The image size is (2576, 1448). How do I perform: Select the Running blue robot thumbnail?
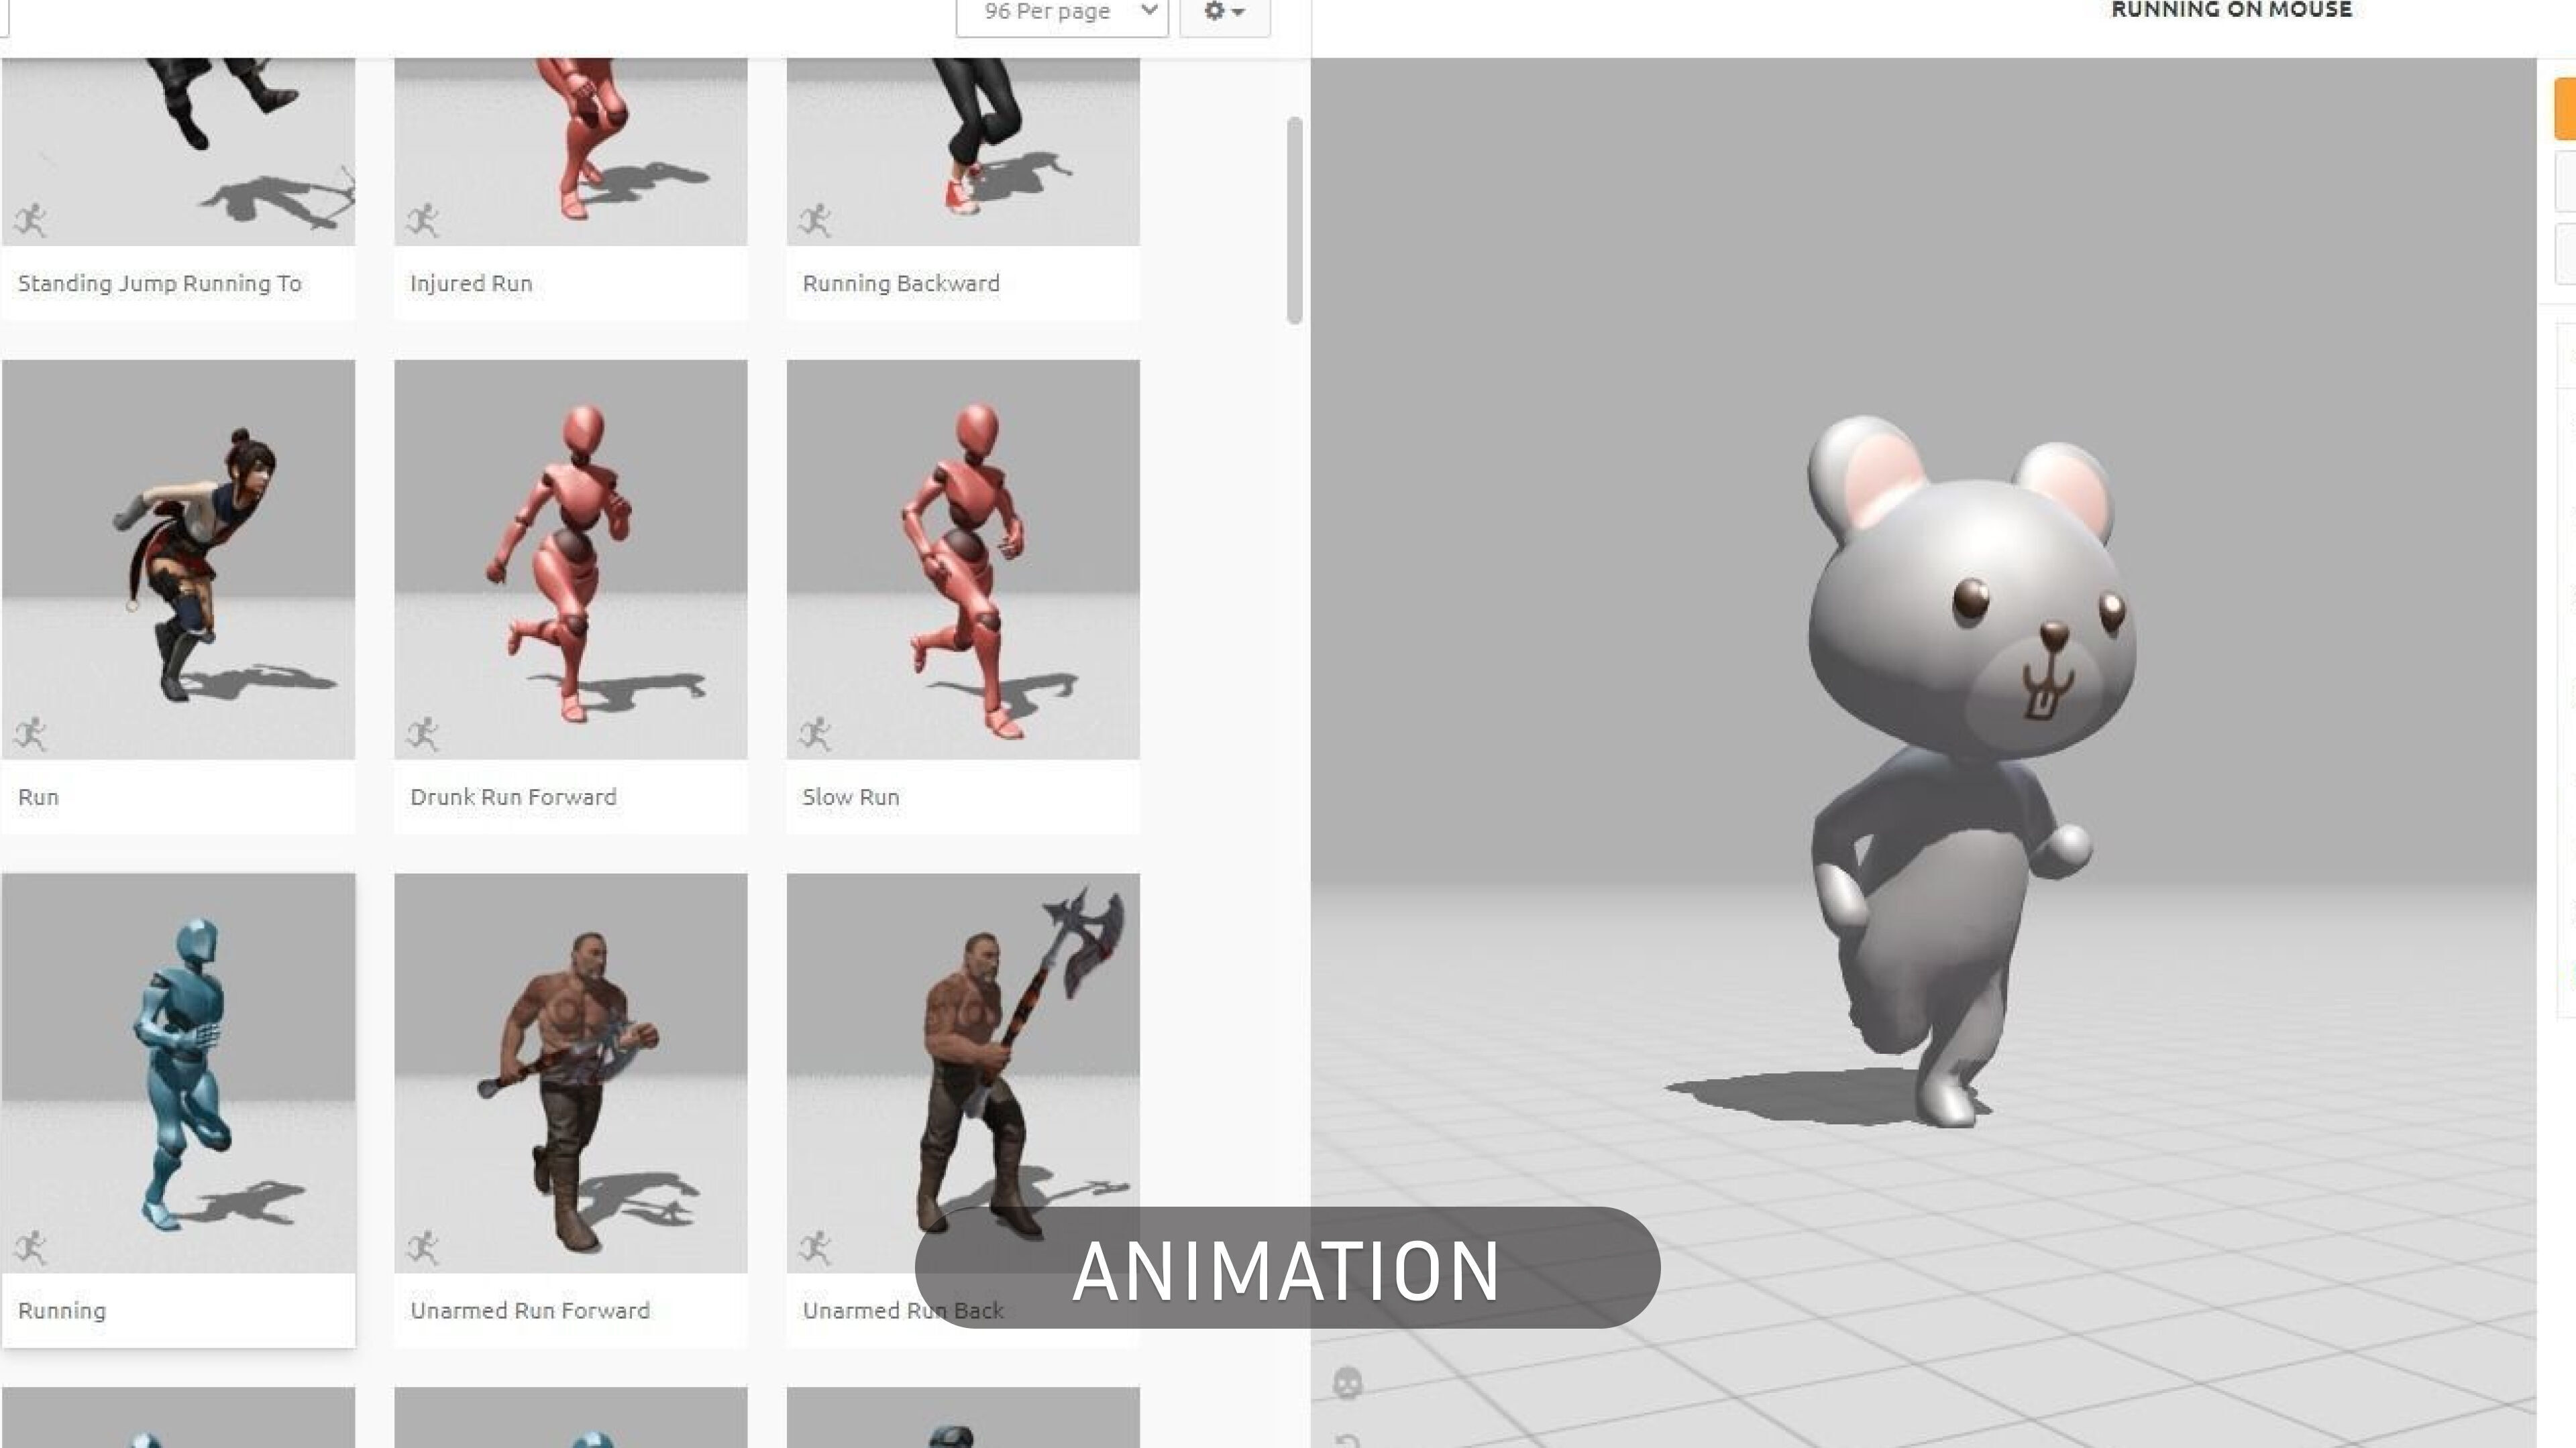click(x=178, y=1073)
